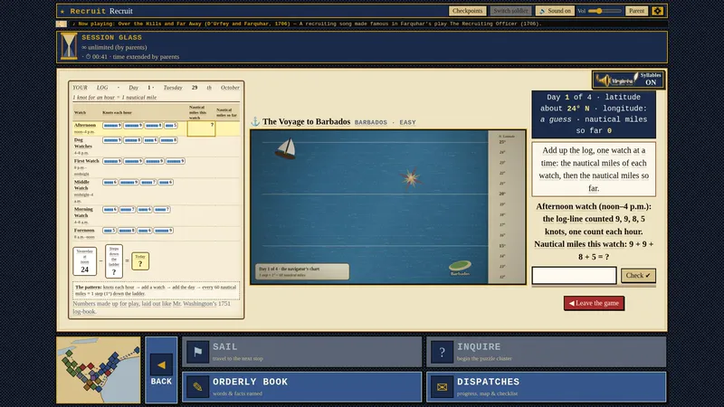Open the Checkpoints menu
The width and height of the screenshot is (724, 407).
[467, 11]
